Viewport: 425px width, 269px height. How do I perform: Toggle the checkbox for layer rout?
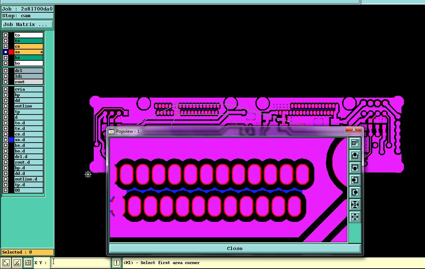(6, 82)
